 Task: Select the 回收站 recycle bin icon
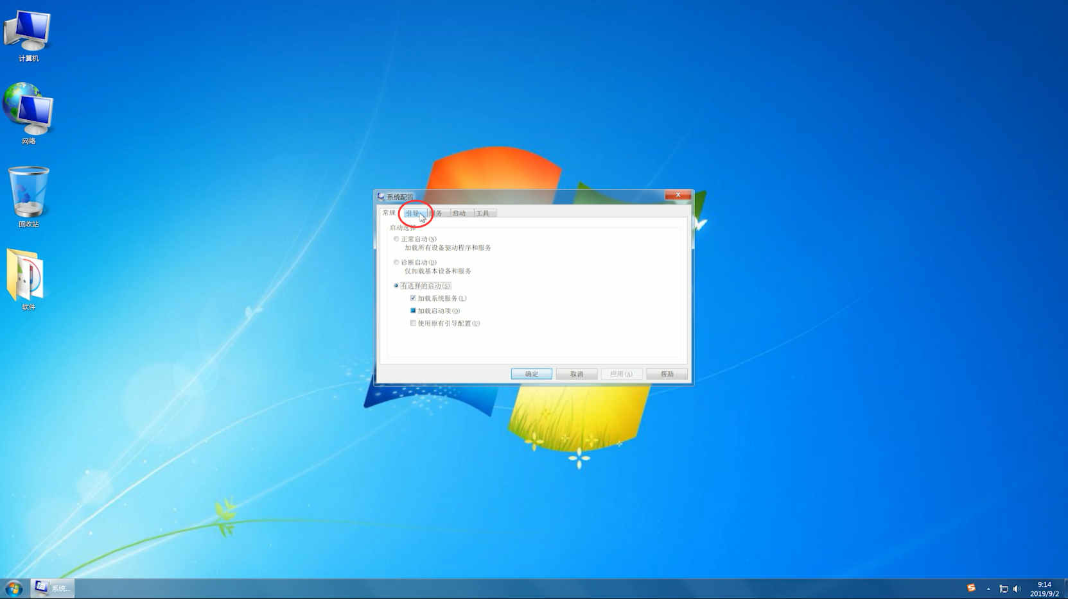coord(28,196)
